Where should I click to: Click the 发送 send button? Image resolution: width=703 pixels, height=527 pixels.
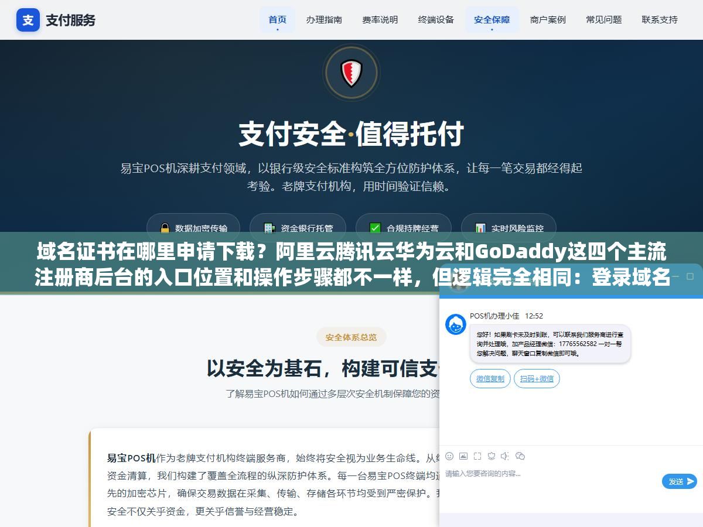[680, 481]
